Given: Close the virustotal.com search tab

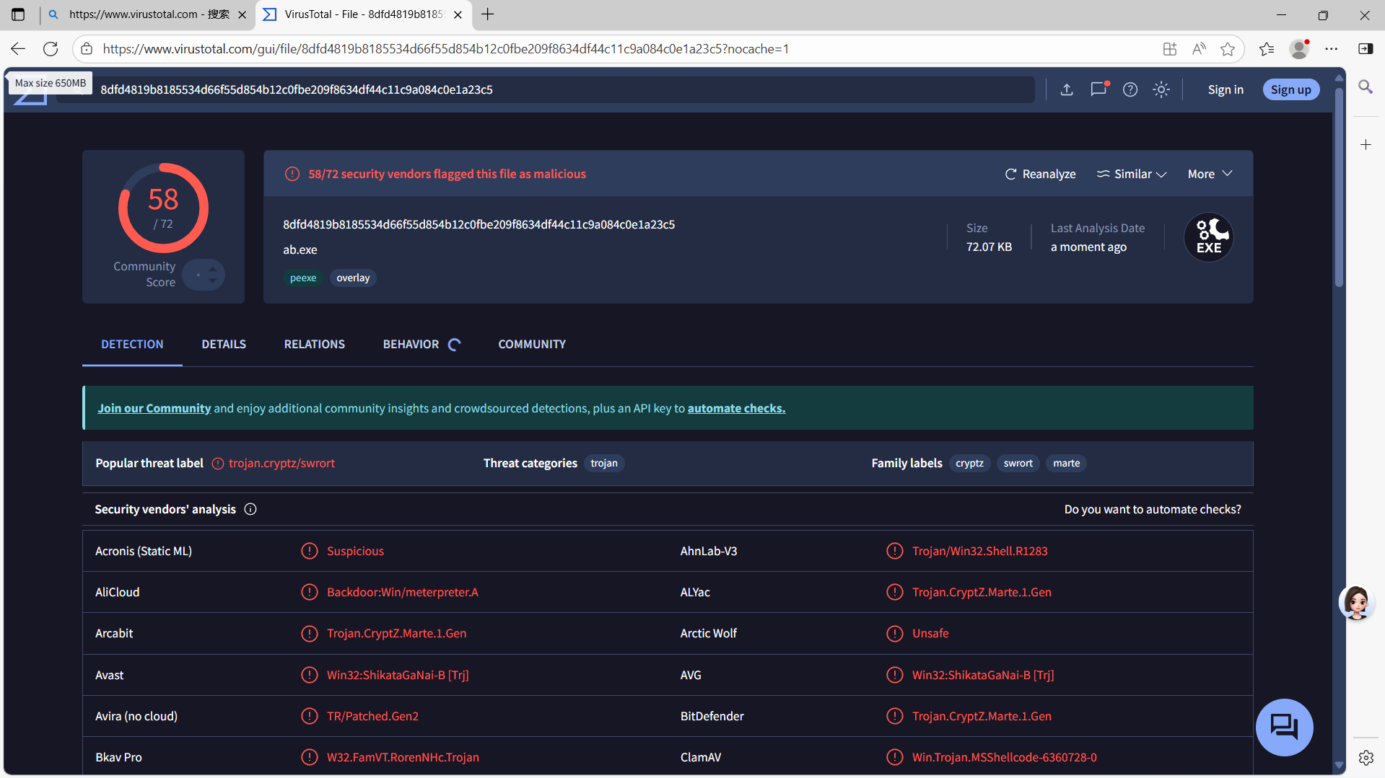Looking at the screenshot, I should 242,14.
